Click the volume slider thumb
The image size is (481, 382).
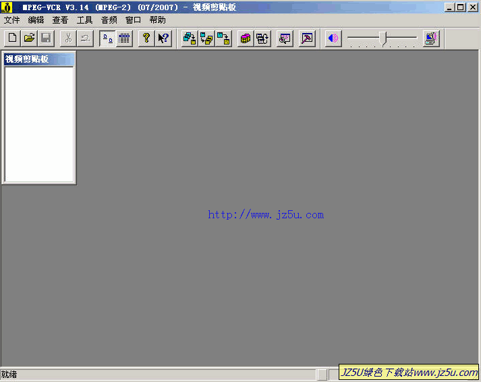pos(383,38)
